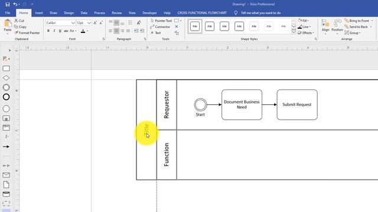Select the cylinder data store shape

(6, 194)
